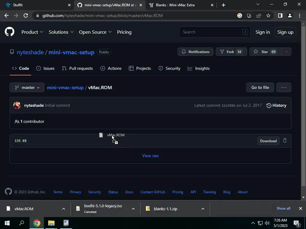Click the Mini vMac app icon in taskbar
Image resolution: width=306 pixels, height=229 pixels.
point(66,223)
